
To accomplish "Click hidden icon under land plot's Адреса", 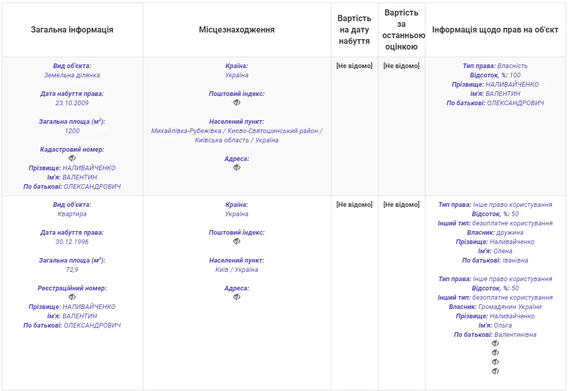I will click(x=237, y=168).
